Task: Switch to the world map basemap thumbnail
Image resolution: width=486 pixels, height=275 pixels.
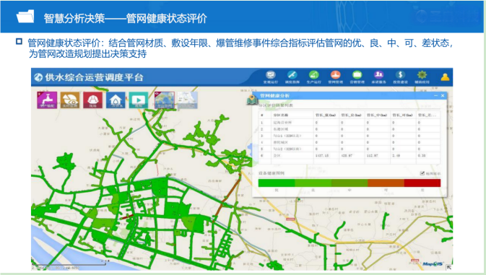Action: (x=165, y=100)
